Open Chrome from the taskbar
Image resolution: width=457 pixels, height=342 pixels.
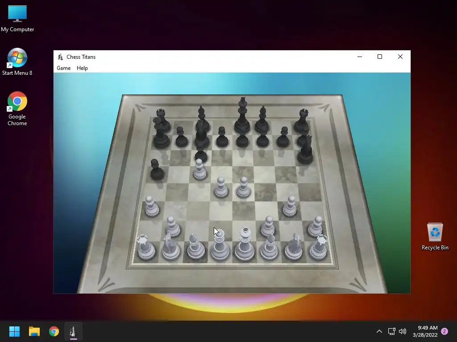coord(54,331)
